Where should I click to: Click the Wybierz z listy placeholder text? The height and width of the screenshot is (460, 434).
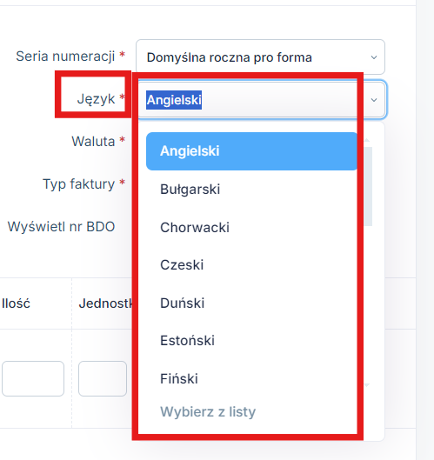click(x=208, y=412)
